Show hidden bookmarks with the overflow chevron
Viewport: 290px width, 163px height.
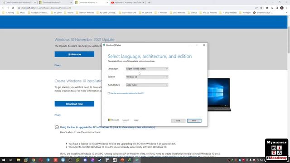286,13
